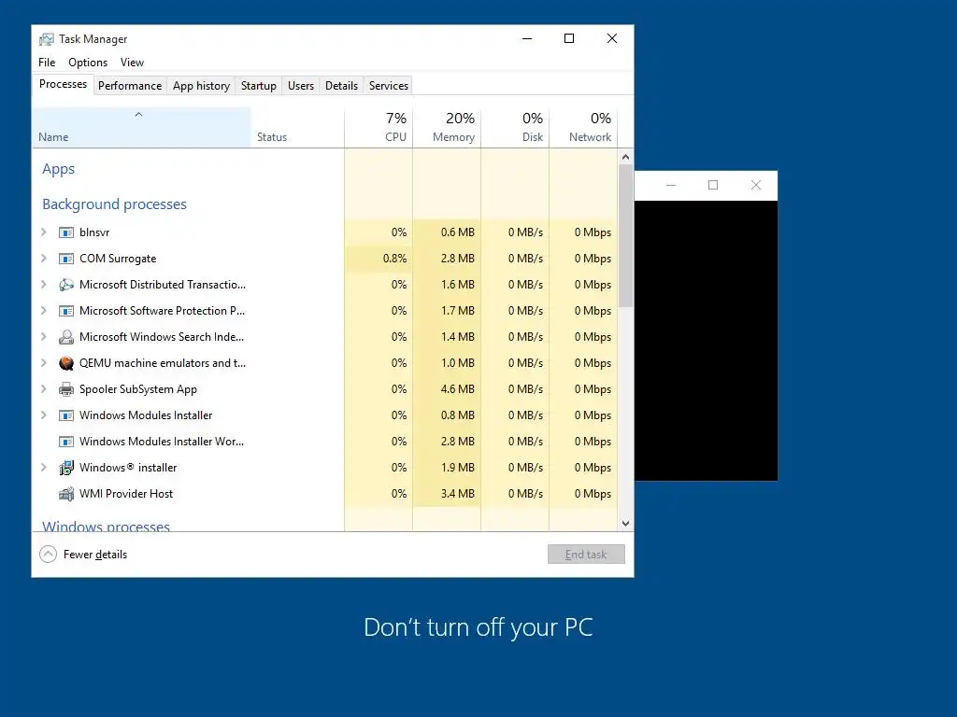Click the End task button
This screenshot has height=717, width=957.
tap(586, 555)
